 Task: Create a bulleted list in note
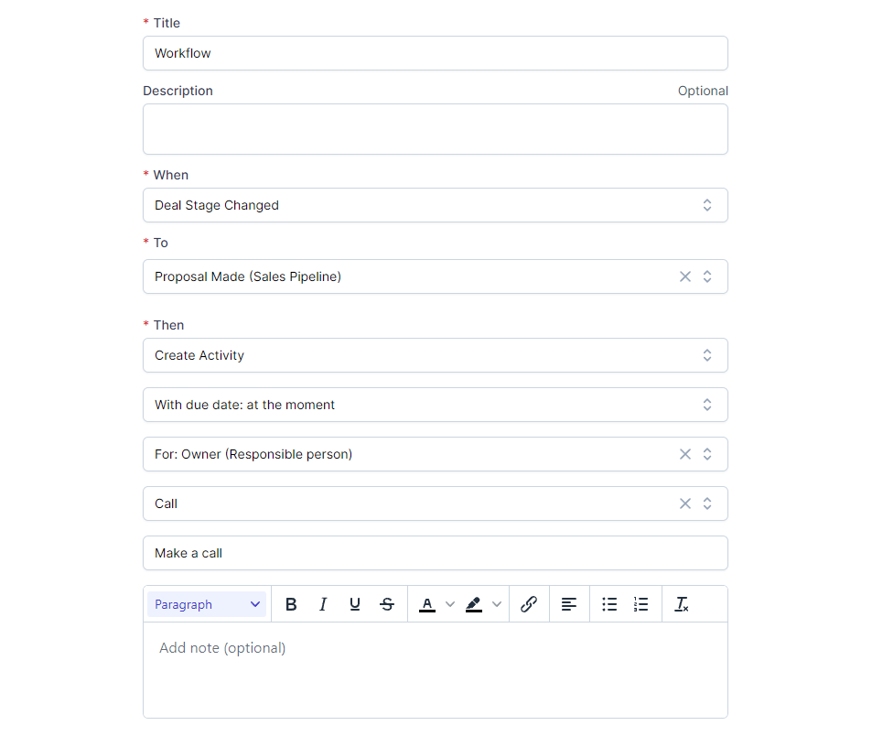(609, 604)
